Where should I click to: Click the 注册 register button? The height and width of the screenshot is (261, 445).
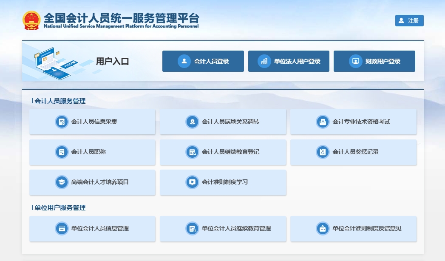tap(409, 21)
